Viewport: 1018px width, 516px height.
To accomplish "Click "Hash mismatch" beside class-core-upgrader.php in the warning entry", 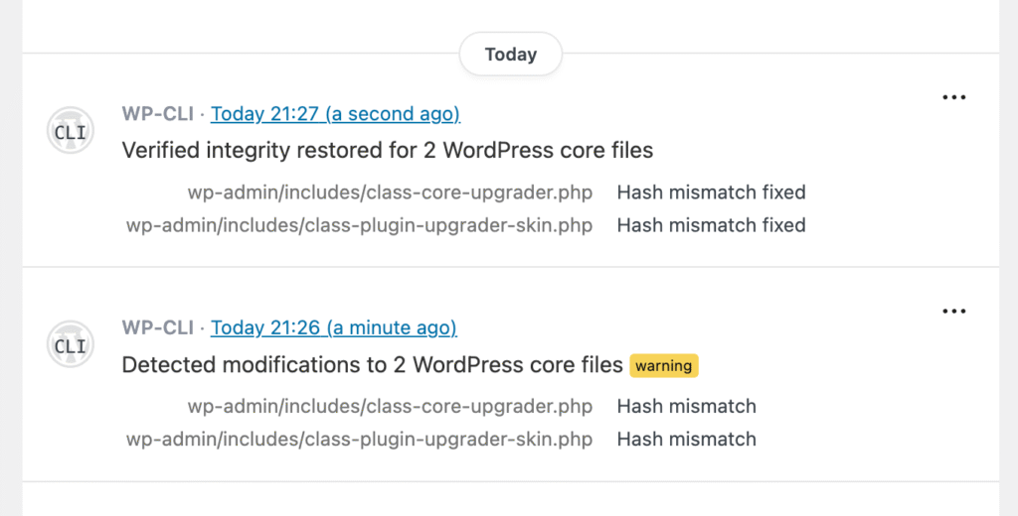I will pyautogui.click(x=686, y=407).
